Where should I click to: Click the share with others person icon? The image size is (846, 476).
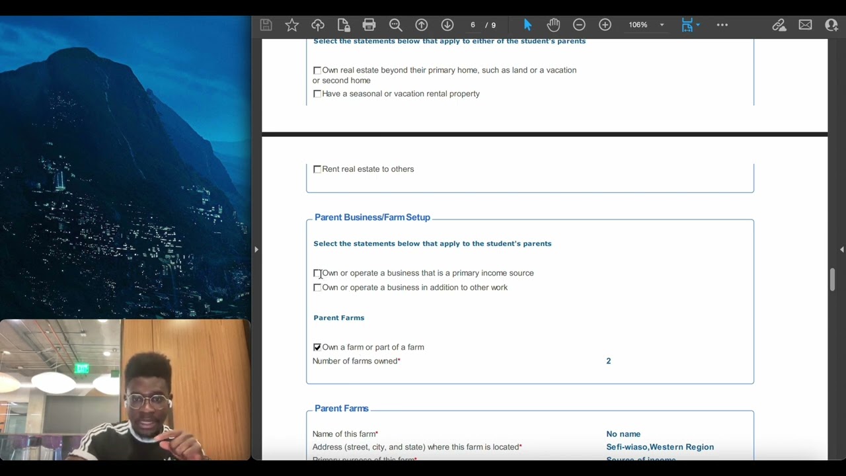(831, 25)
